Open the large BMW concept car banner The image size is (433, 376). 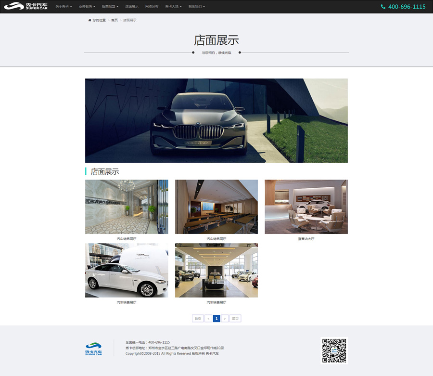tap(216, 120)
